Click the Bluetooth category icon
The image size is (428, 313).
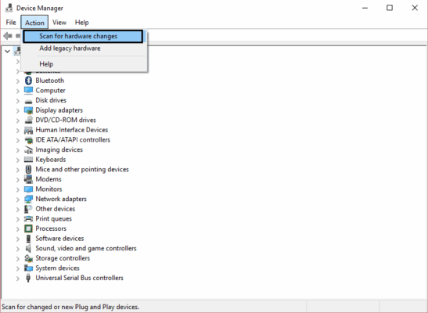tap(28, 81)
